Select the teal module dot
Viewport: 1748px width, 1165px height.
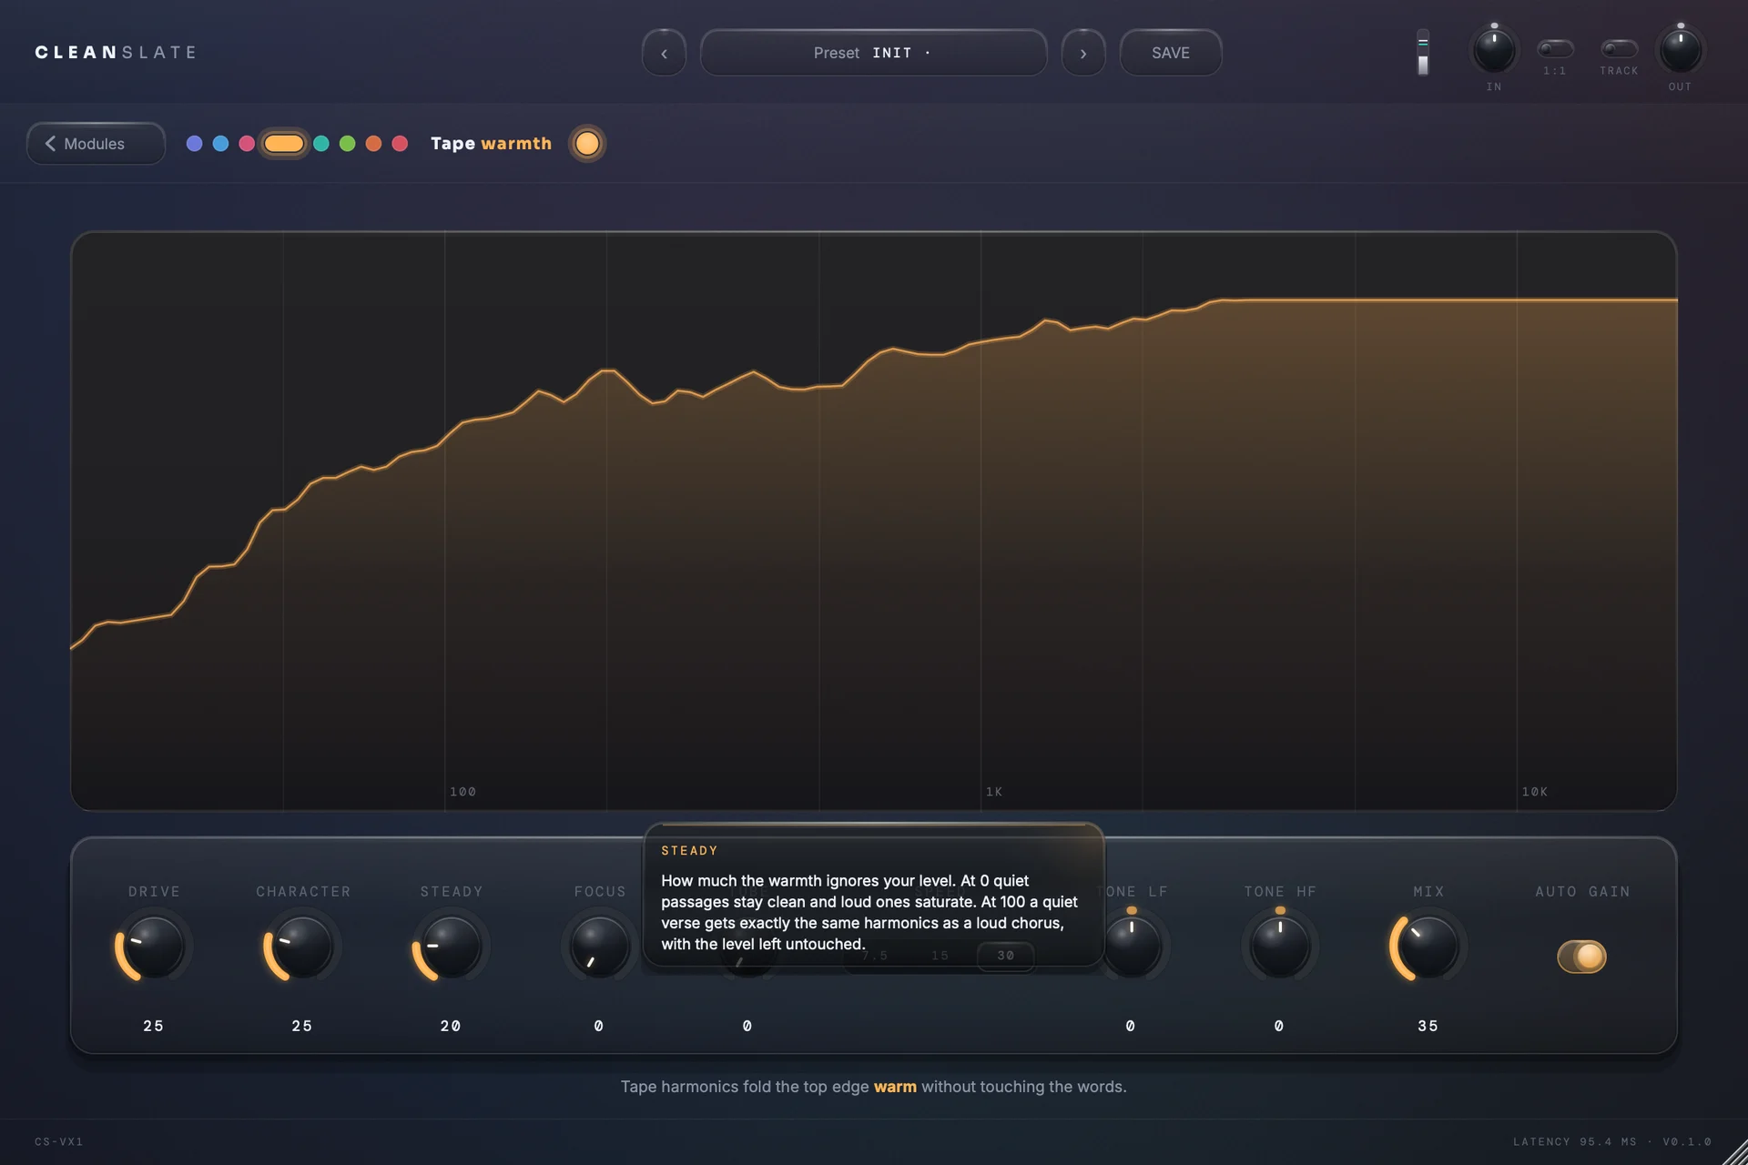click(321, 144)
